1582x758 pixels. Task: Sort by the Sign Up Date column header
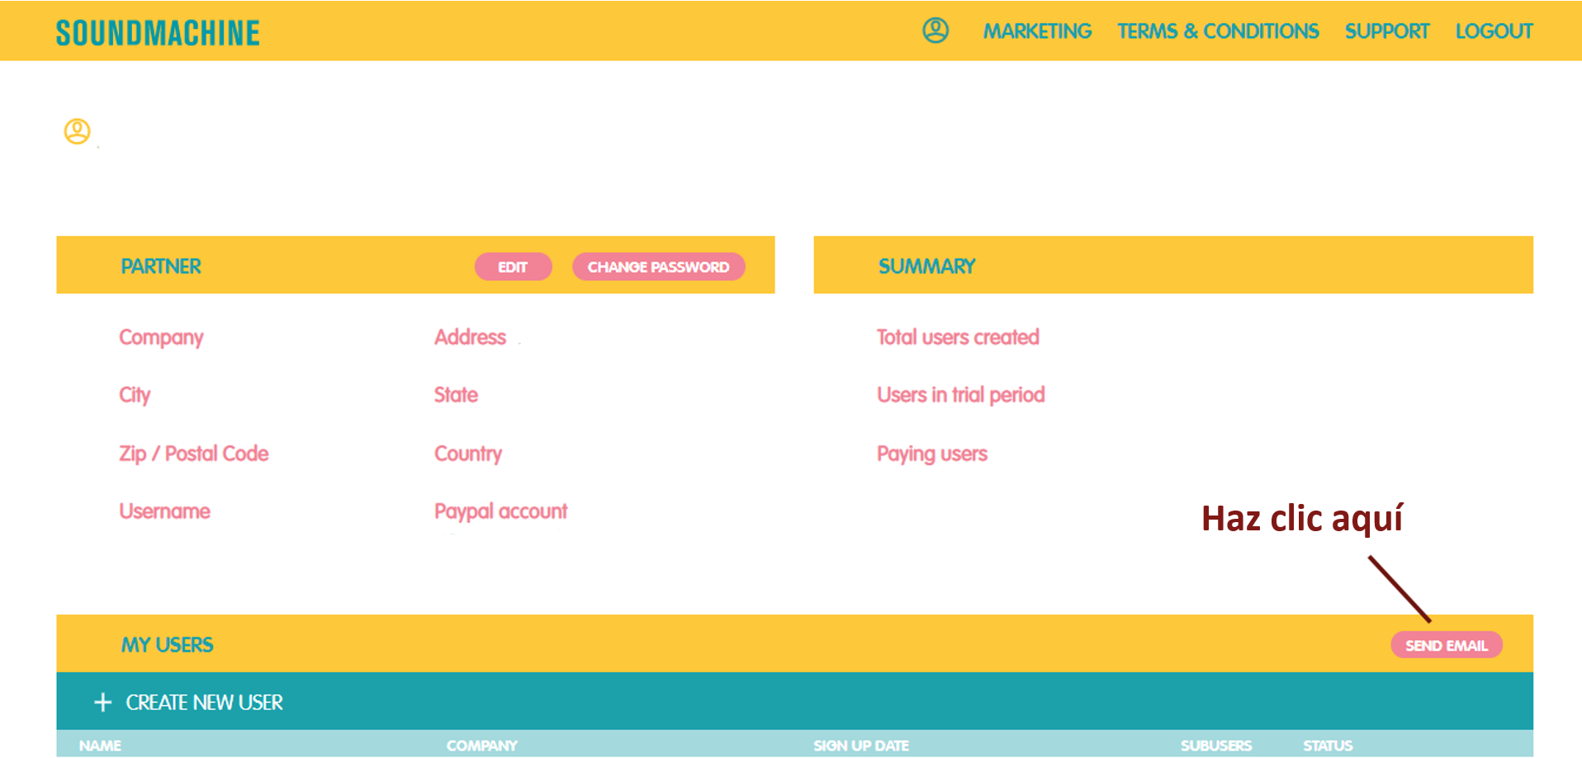click(861, 746)
